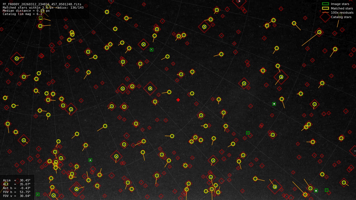356x200 pixels.
Task: Select the green square beside the FOV readout
Action: point(38,194)
